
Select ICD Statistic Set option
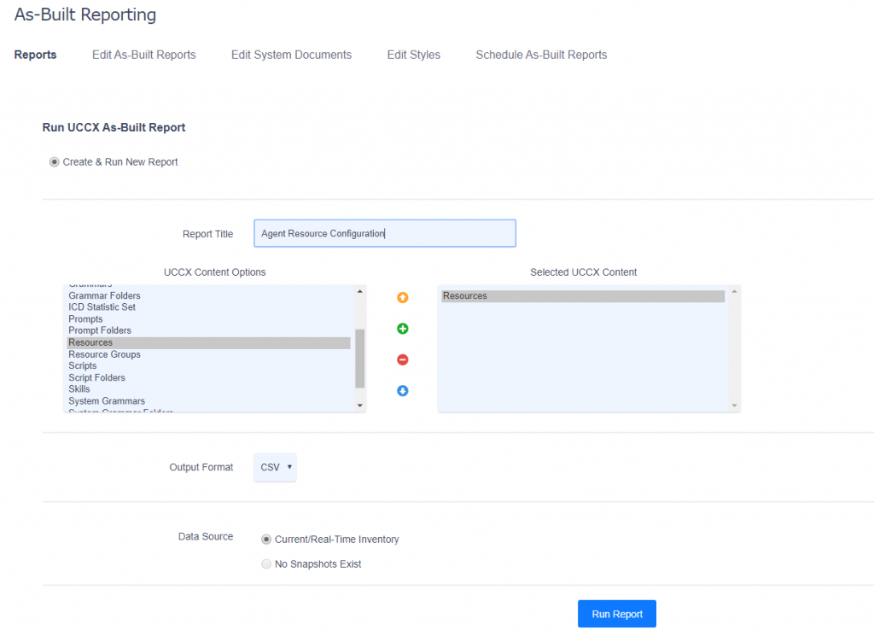click(209, 307)
